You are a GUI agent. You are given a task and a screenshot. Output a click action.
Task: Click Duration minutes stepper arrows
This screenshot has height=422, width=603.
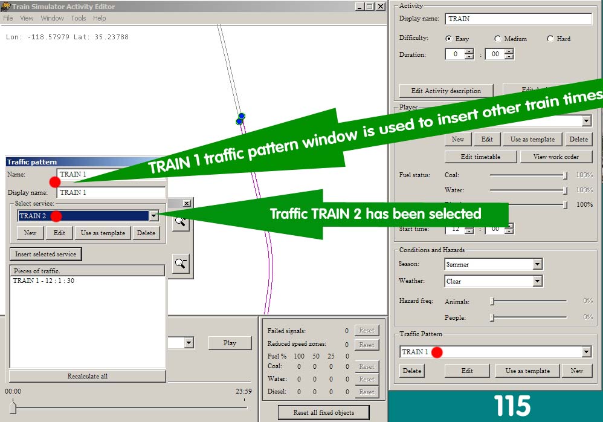coord(509,54)
